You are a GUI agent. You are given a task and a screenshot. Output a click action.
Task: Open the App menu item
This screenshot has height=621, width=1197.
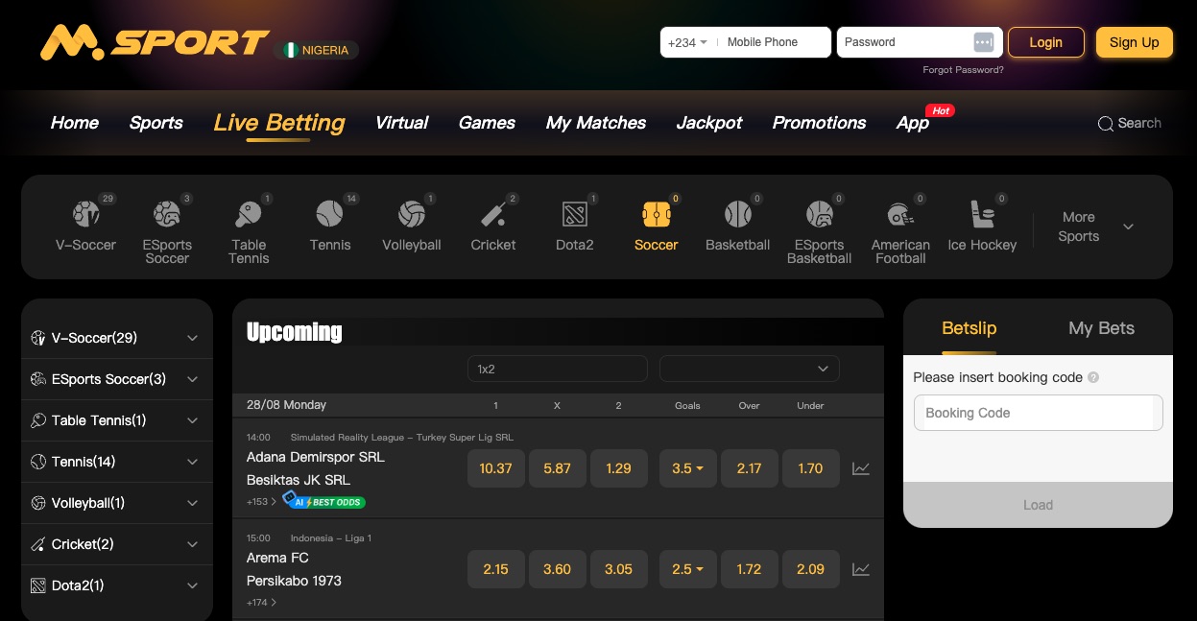pyautogui.click(x=913, y=123)
